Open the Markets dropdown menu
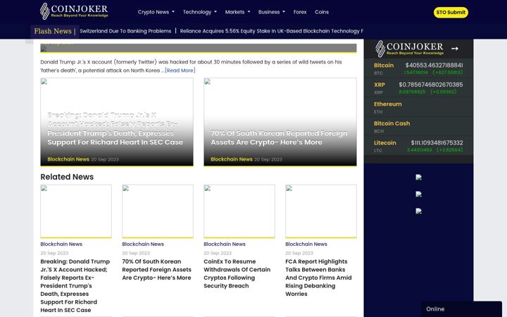The width and height of the screenshot is (507, 317). (237, 12)
